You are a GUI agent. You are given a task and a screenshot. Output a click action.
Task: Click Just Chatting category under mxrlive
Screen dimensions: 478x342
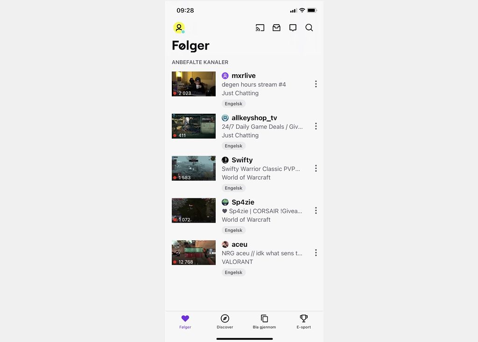coord(240,93)
